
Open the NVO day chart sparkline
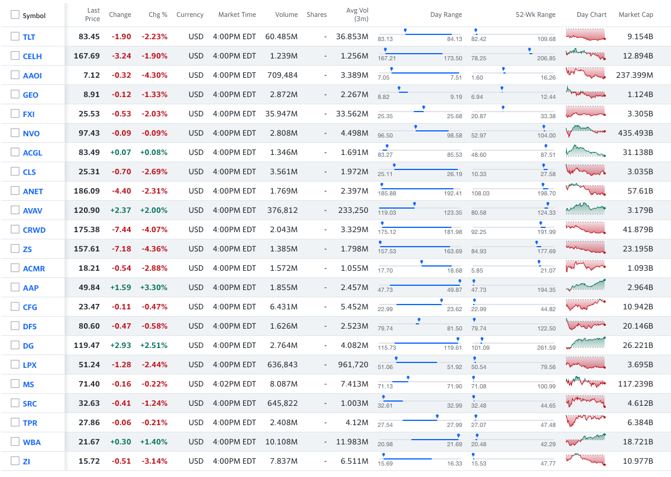585,131
